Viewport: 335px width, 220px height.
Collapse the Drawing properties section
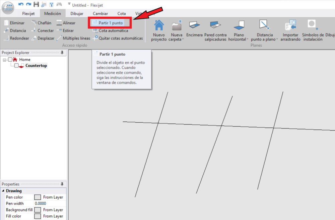[3, 191]
